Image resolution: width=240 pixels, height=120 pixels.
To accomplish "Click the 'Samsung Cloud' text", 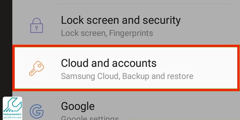I will point(90,76).
